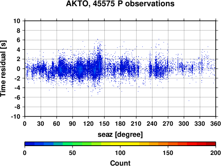This screenshot has width=221, height=166.
Task: Click the colorbar tick label 200
Action: [216, 153]
